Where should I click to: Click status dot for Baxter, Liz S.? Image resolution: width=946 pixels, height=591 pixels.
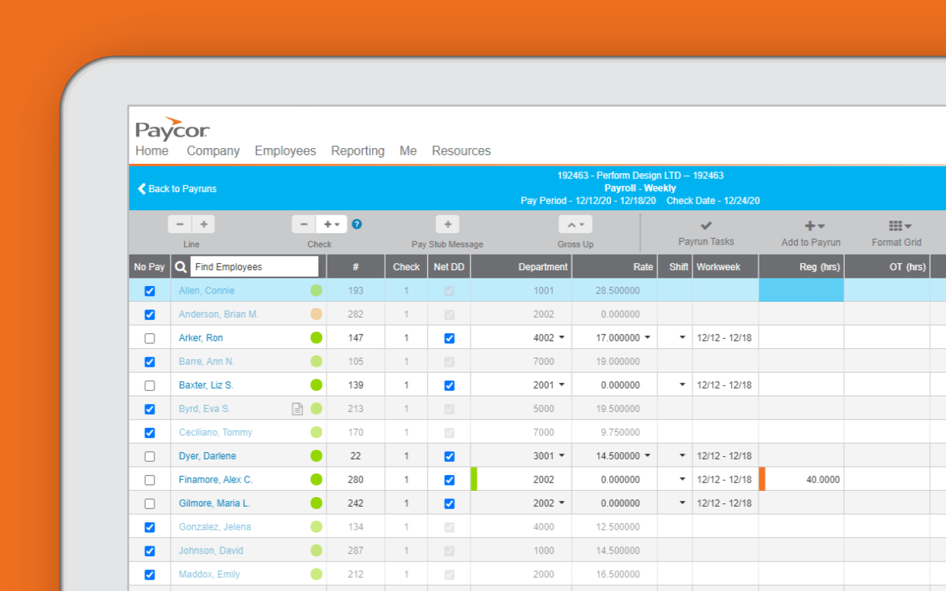pyautogui.click(x=317, y=385)
